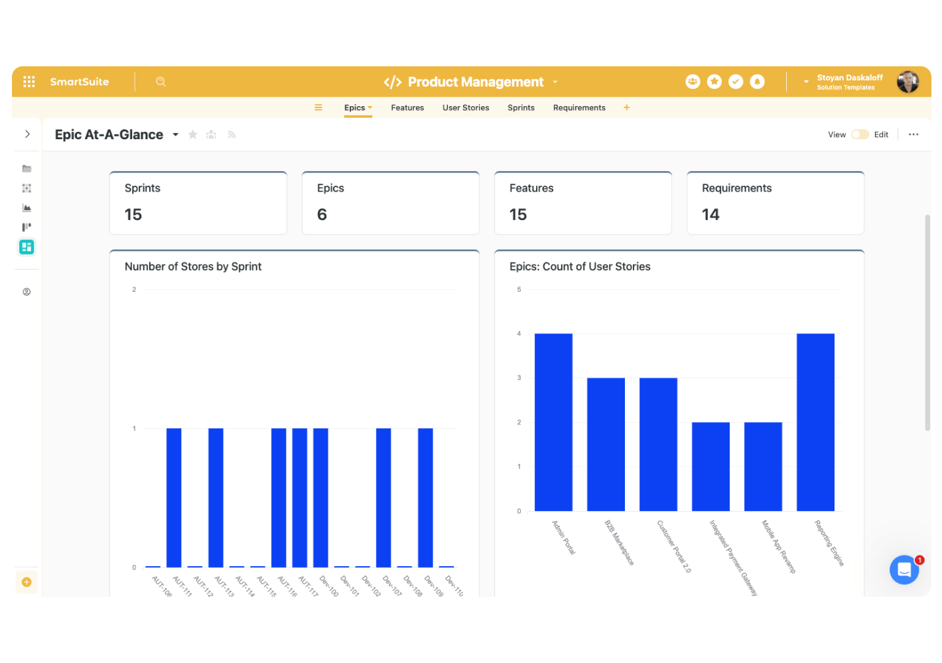Open the Requirements summary card showing 14
Viewport: 942px width, 663px height.
[x=775, y=203]
